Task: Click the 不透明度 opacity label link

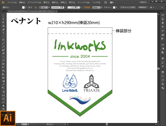Action: (87, 8)
